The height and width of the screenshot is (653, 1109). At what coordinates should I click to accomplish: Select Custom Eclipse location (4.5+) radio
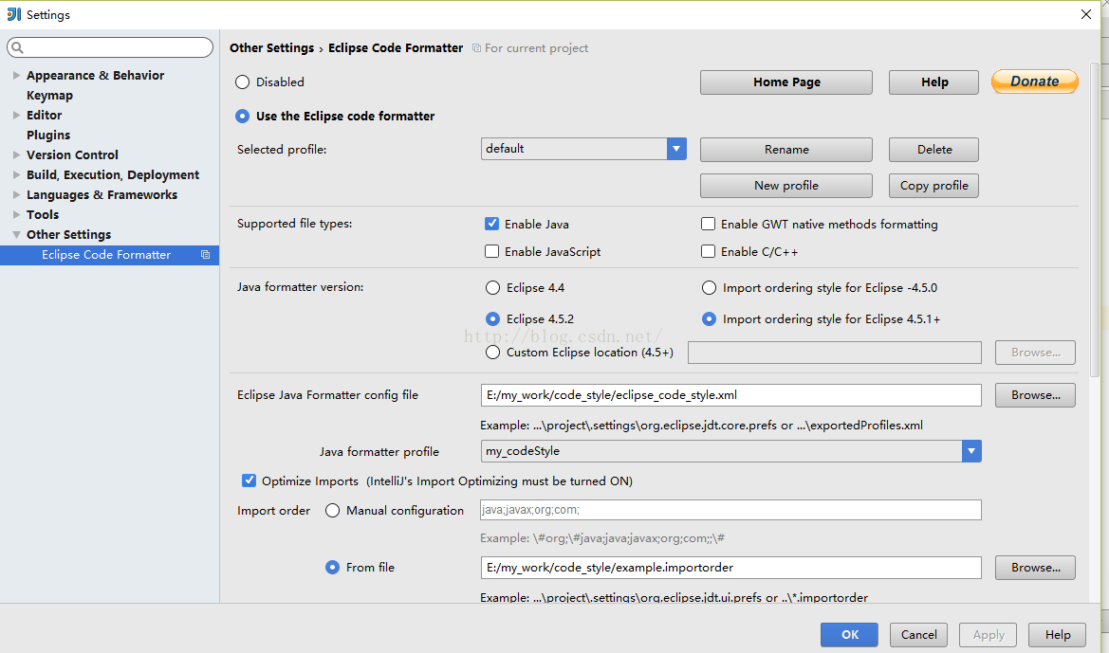coord(493,352)
